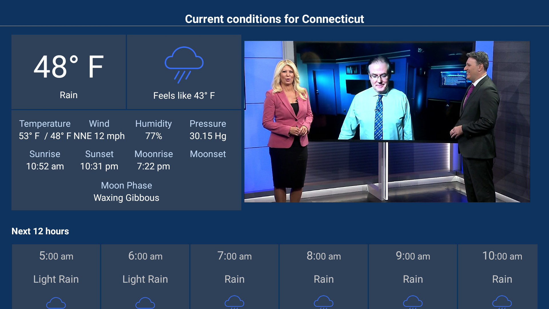Choose the 6:00 am Light Rain label

click(145, 279)
